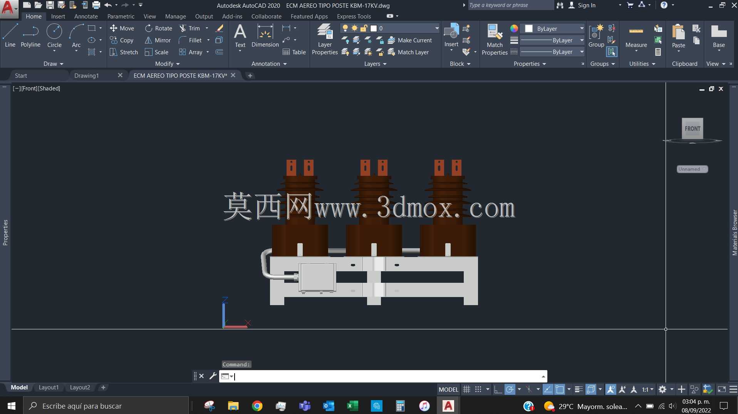This screenshot has width=738, height=414.
Task: Click the Fillet tool
Action: click(x=190, y=40)
